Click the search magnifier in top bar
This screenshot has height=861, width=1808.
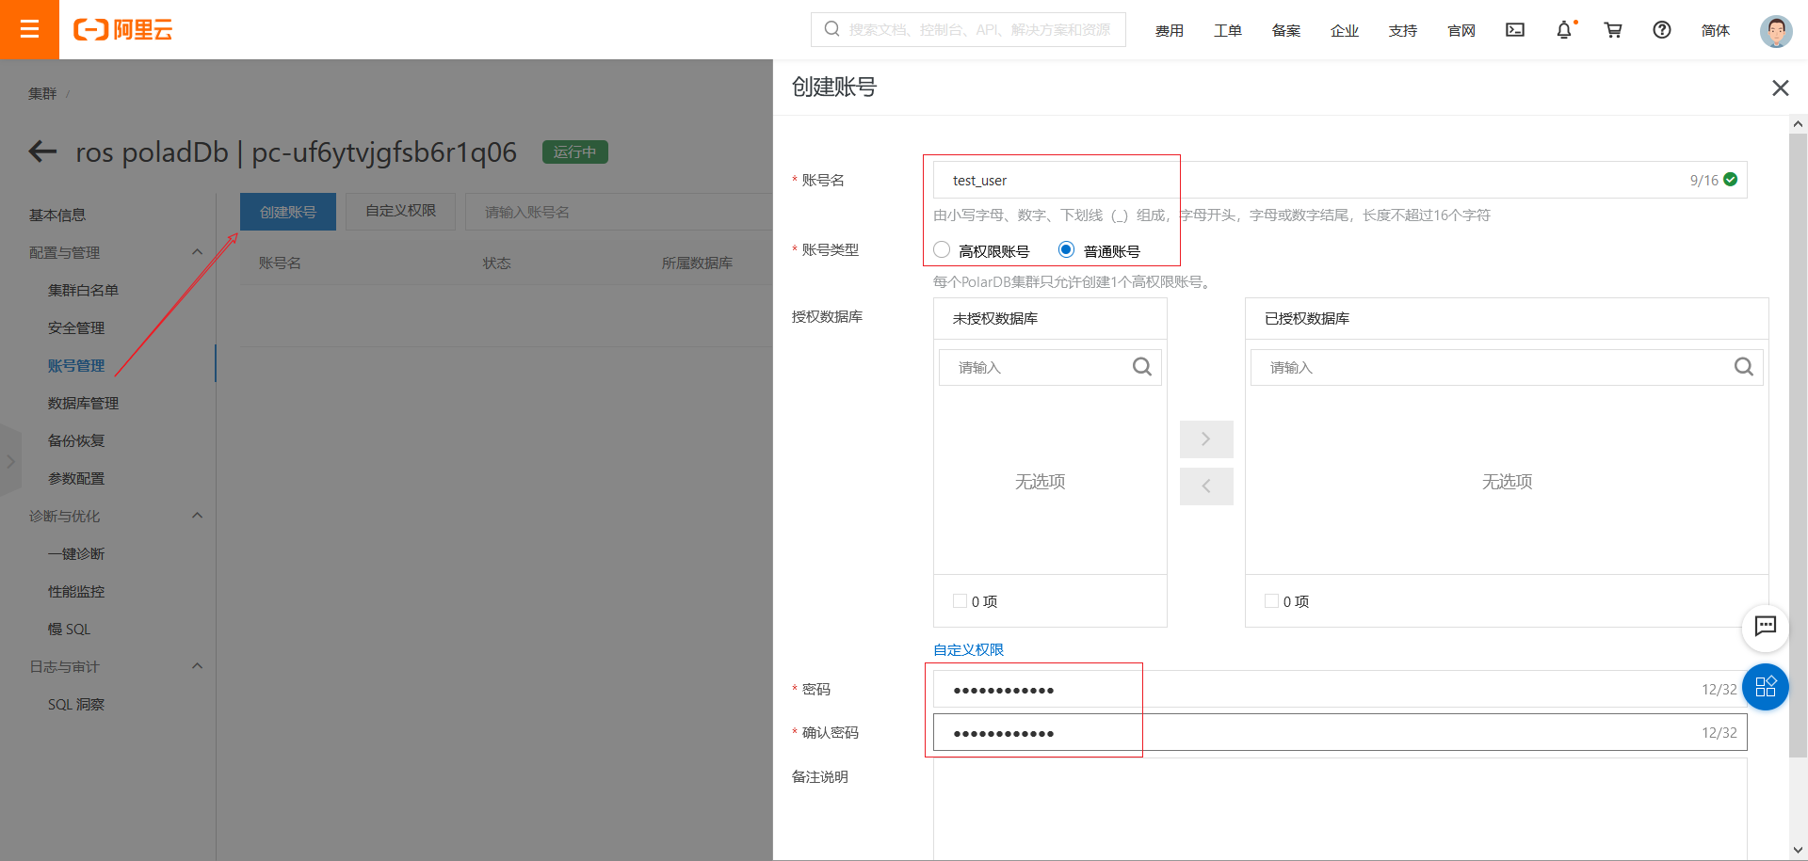click(x=831, y=29)
